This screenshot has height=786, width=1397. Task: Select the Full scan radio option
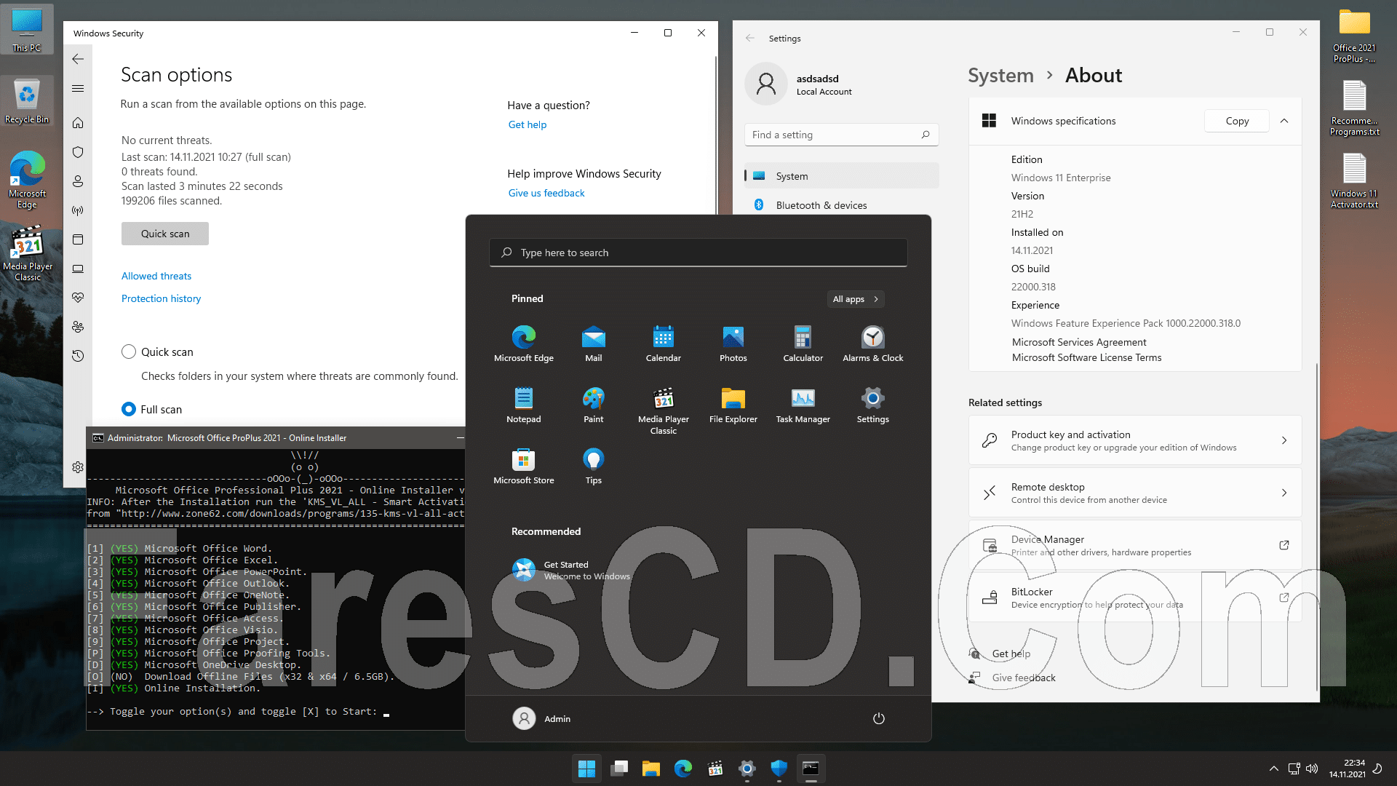pyautogui.click(x=129, y=409)
